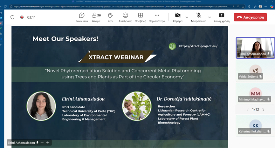Click the red recording indicator

[22, 17]
